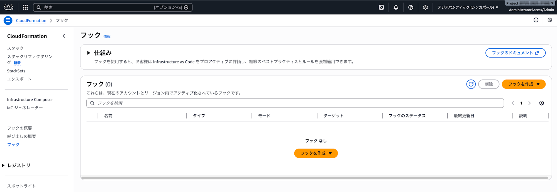
Task: Click the CloudFormation breadcrumb link
Action: tap(31, 21)
